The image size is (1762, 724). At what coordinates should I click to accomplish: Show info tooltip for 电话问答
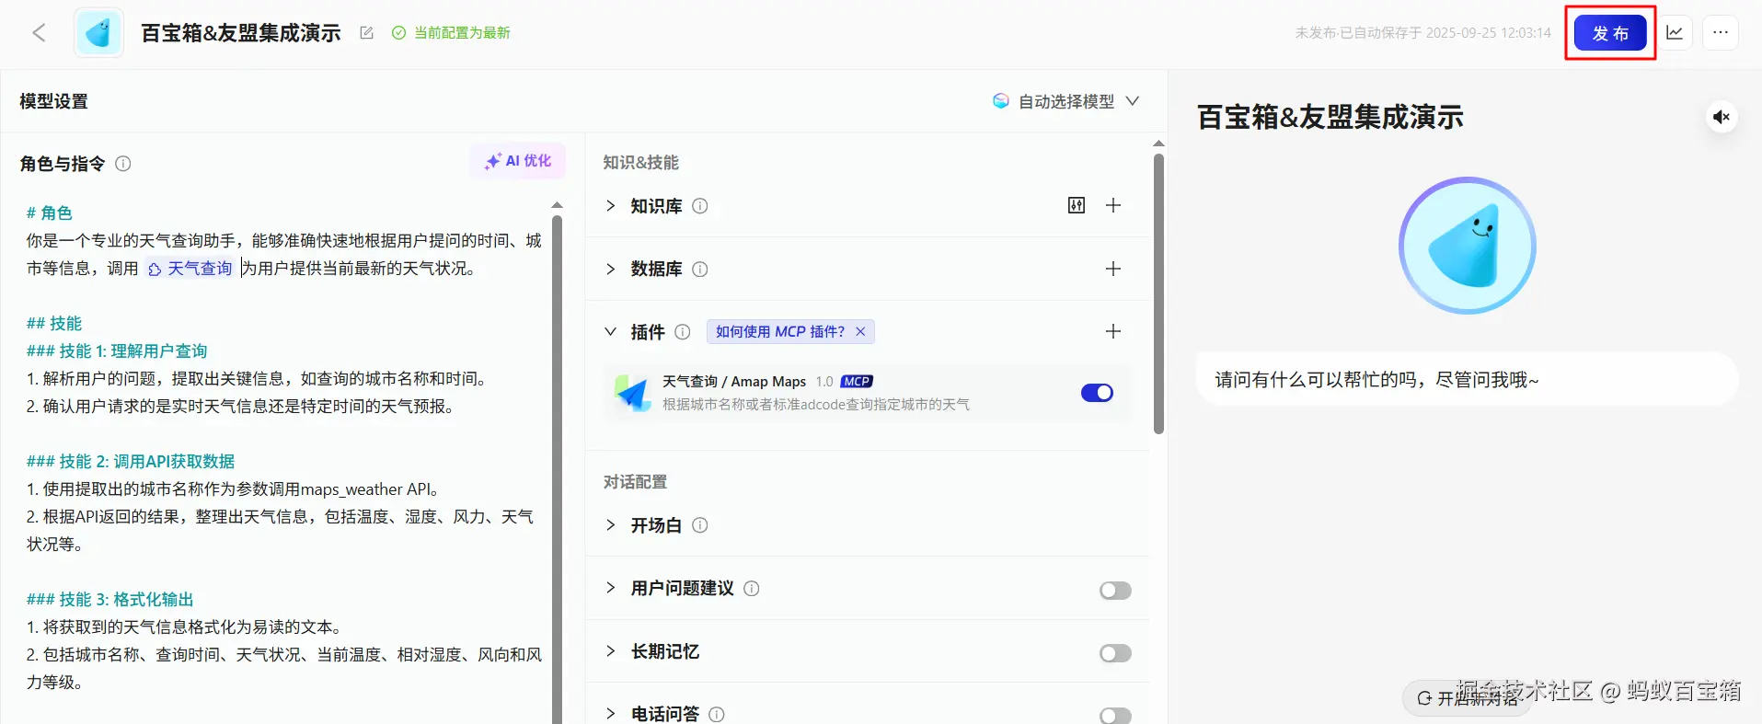[x=717, y=714]
